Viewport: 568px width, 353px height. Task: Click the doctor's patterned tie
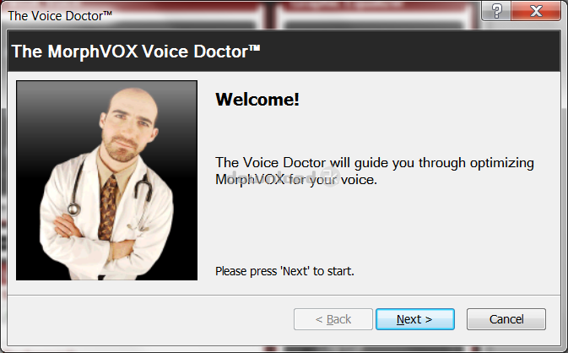pyautogui.click(x=108, y=209)
